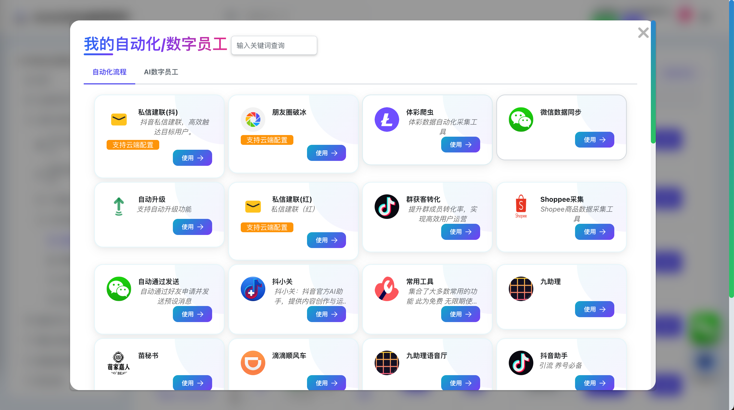Click 使用 on the 自动通过发送 card
The width and height of the screenshot is (734, 410).
[192, 314]
